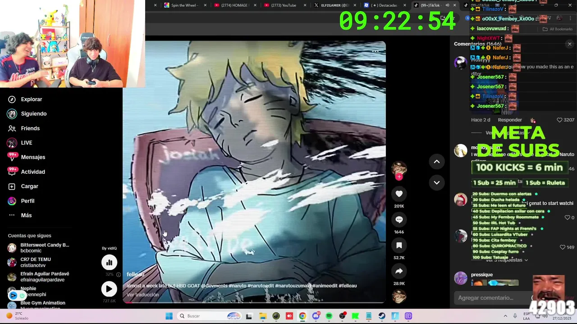This screenshot has height=324, width=577.
Task: Close the Spin the Wheel tab
Action: click(205, 5)
